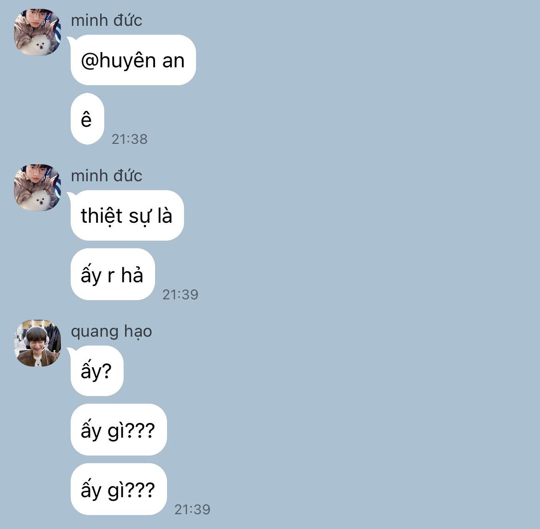Tap the 21:39 timestamp next to 'ấy r hả'
Image resolution: width=540 pixels, height=529 pixels.
pos(180,294)
